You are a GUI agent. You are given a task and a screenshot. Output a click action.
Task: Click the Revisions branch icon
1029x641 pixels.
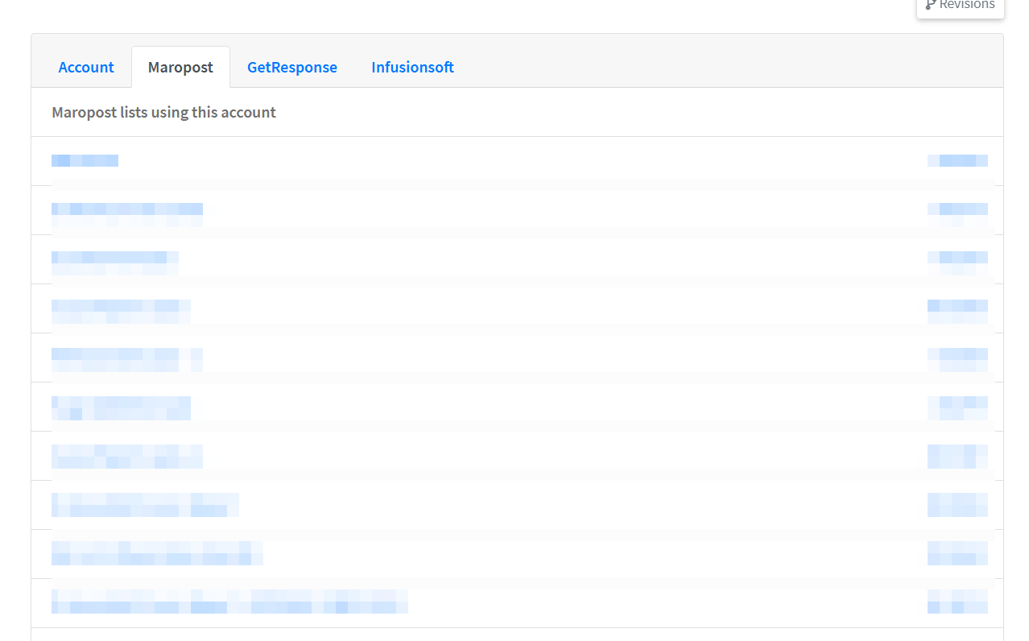click(931, 5)
